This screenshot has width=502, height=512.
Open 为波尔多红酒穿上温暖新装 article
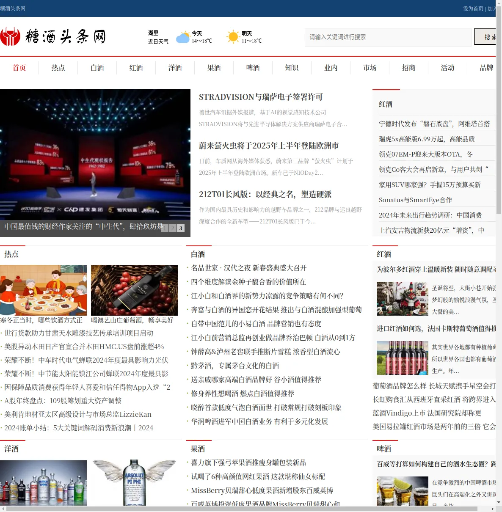(x=436, y=270)
